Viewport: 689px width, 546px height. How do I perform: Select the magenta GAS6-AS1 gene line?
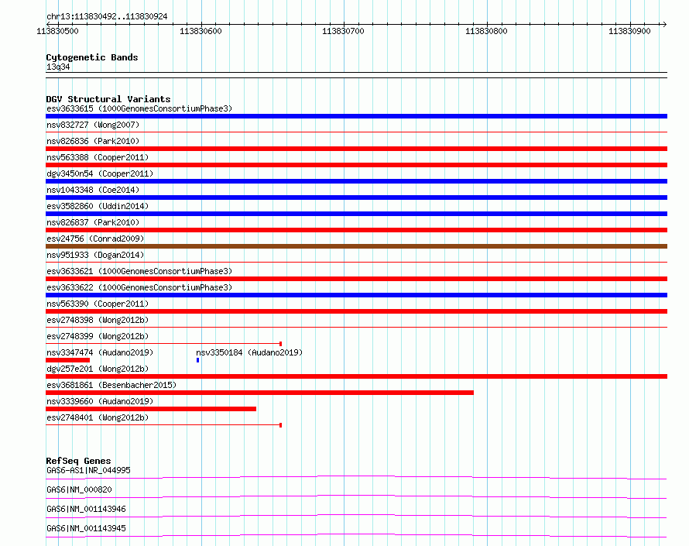[x=356, y=477]
